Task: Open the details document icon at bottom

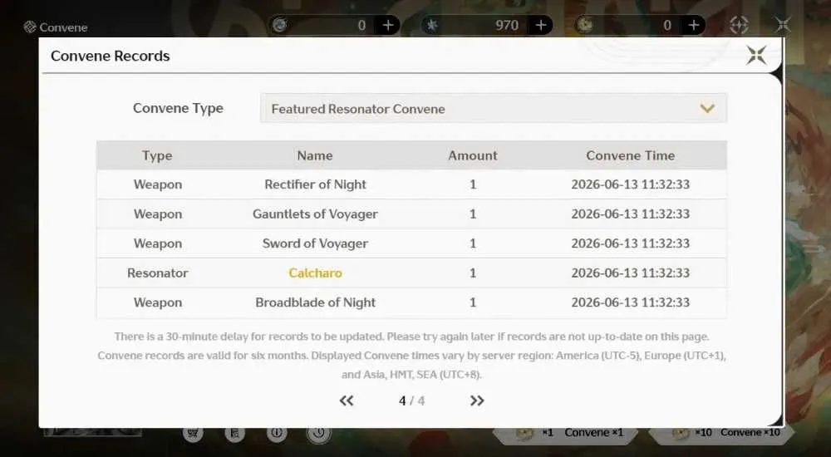Action: (235, 433)
